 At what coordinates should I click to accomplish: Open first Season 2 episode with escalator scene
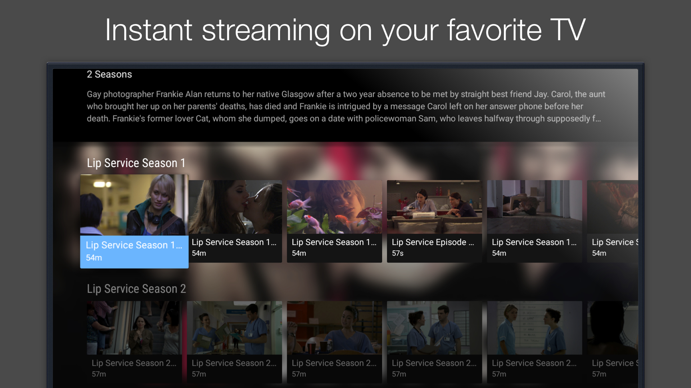(134, 328)
